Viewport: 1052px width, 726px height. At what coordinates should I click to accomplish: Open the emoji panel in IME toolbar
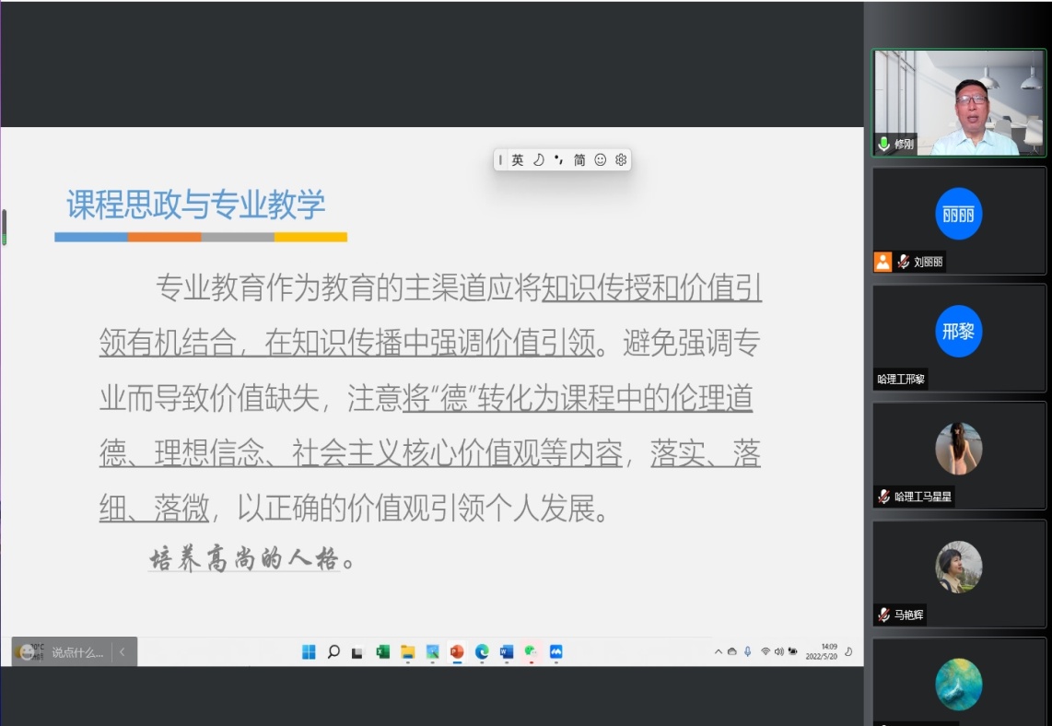pos(600,159)
